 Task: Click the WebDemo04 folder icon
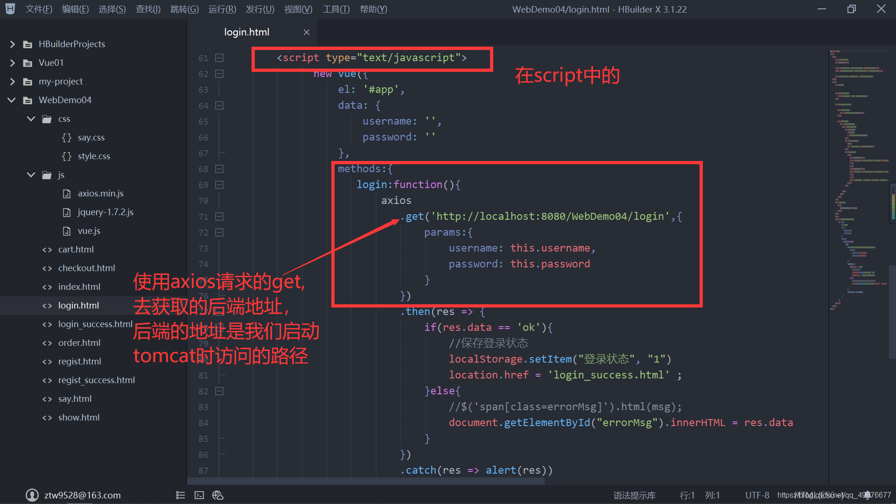coord(28,100)
